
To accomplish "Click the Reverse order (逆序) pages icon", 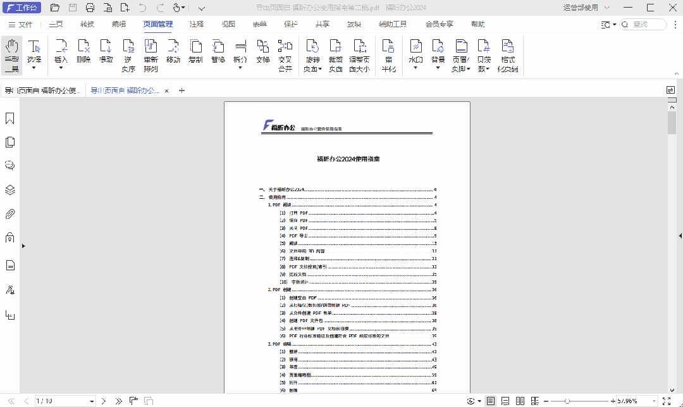I will [128, 54].
